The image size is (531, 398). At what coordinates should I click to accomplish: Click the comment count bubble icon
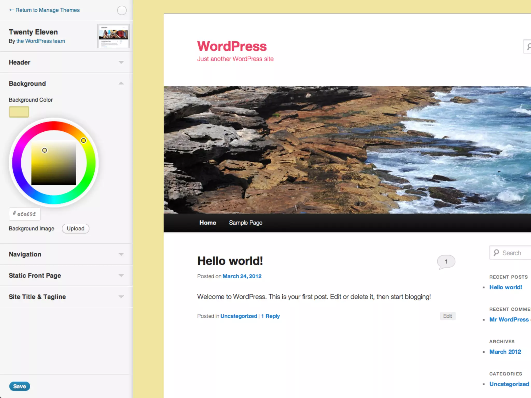point(446,261)
